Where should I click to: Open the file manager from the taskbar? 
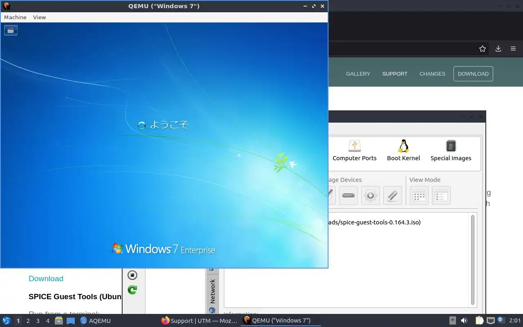click(59, 320)
